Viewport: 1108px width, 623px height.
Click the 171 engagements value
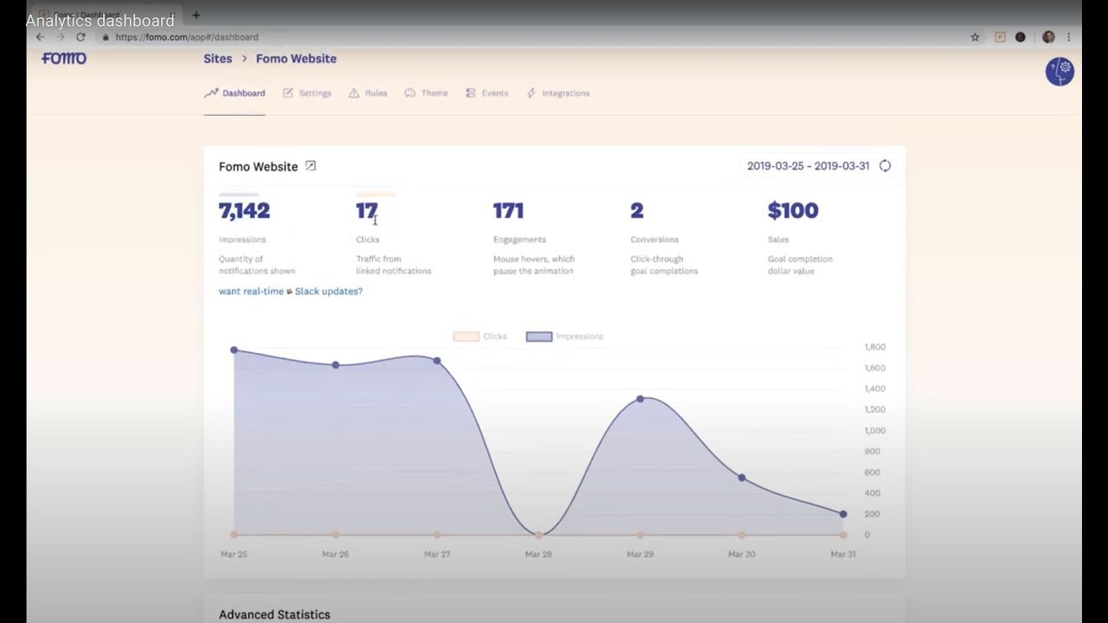[508, 210]
